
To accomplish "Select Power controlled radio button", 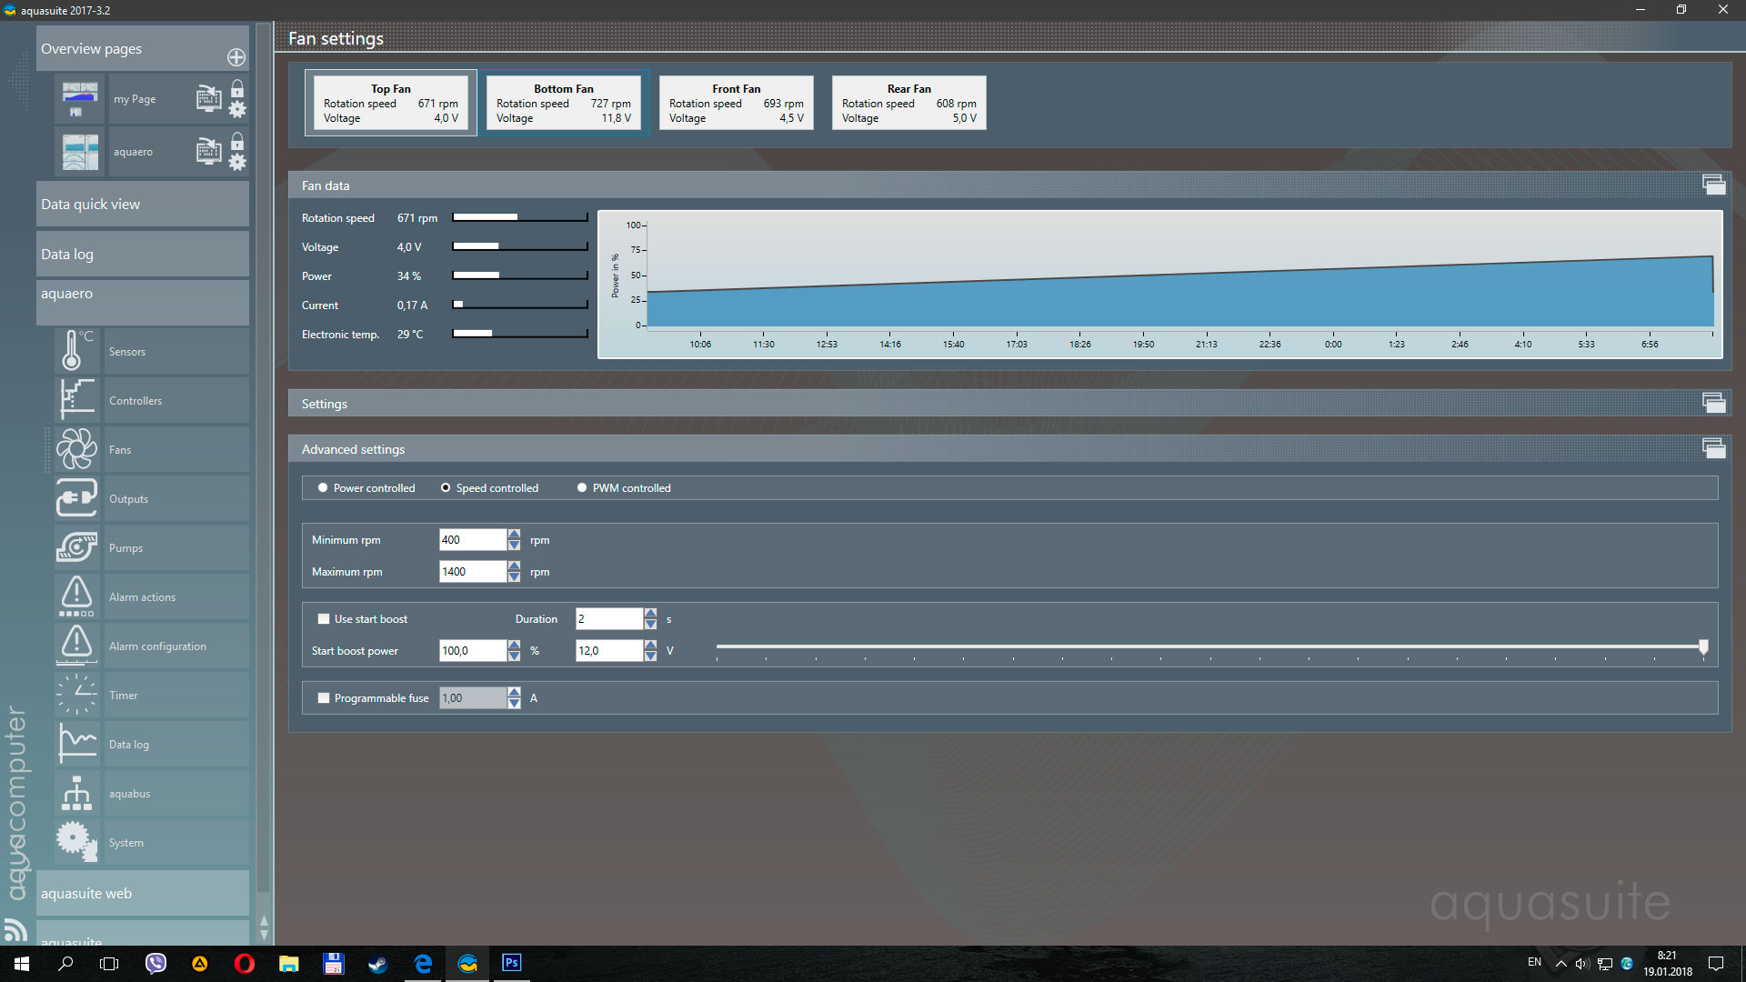I will point(323,488).
